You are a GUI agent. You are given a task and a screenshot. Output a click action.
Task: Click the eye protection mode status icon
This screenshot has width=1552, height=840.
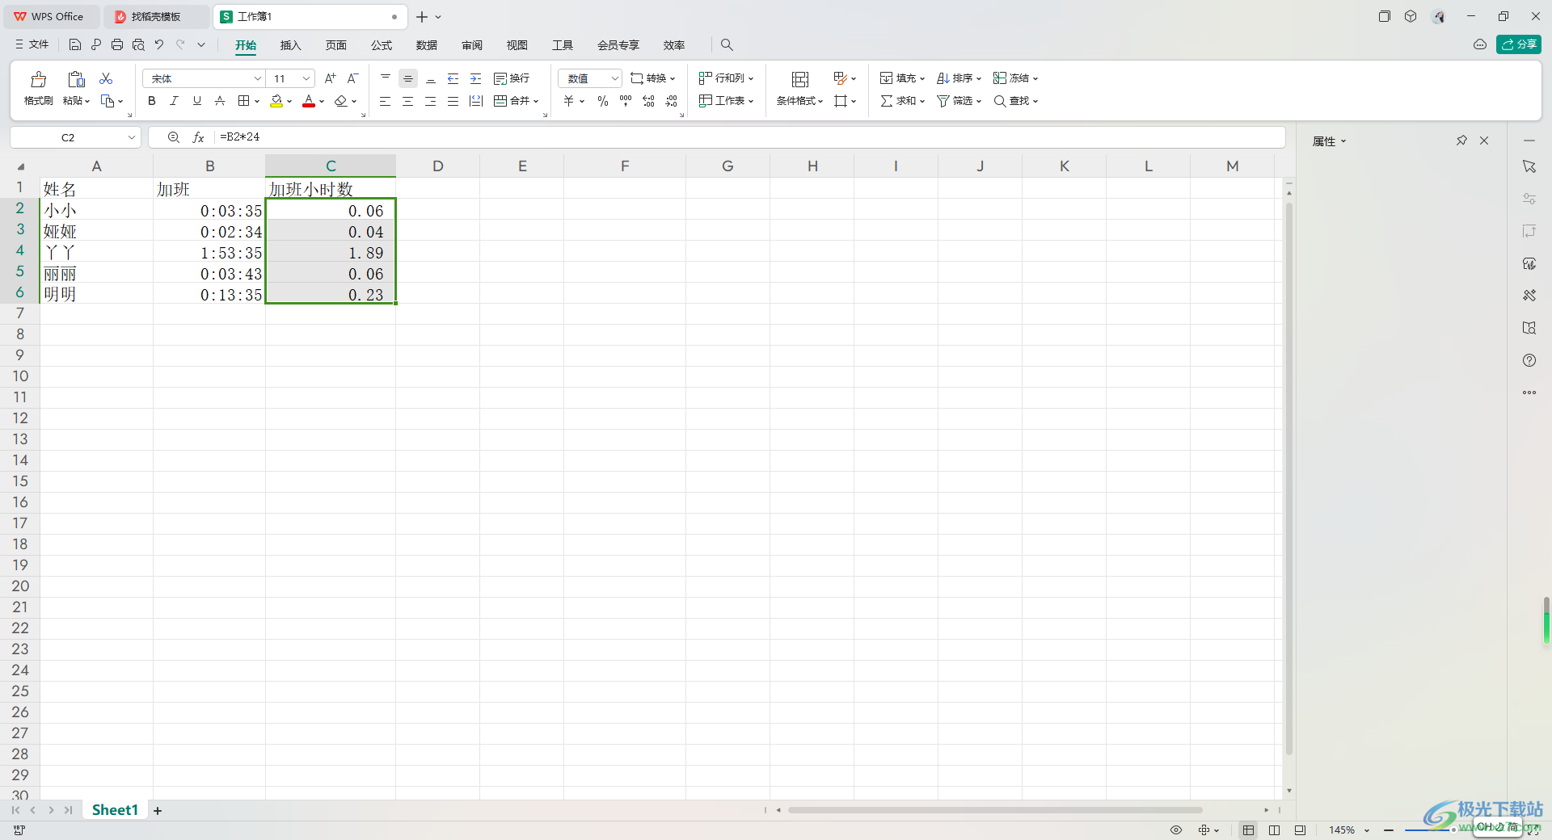point(1176,829)
